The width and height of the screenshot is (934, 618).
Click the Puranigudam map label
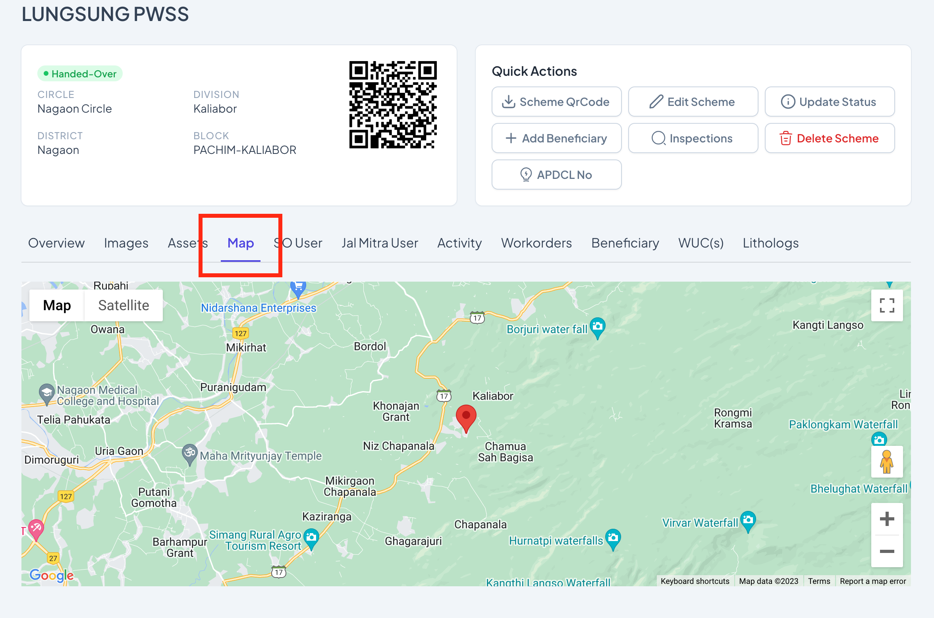click(x=233, y=387)
